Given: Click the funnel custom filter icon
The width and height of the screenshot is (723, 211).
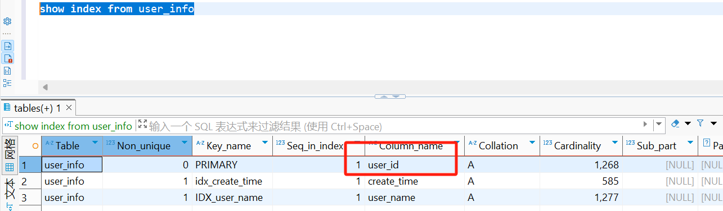Looking at the screenshot, I should click(700, 123).
